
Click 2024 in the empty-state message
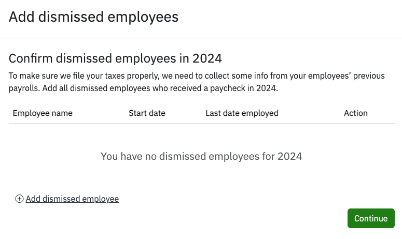click(x=289, y=156)
